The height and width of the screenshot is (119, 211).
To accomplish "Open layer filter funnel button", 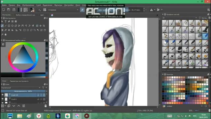I will click(43, 88).
